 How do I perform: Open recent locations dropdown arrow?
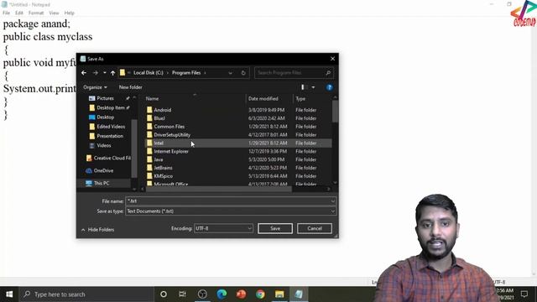click(x=104, y=73)
